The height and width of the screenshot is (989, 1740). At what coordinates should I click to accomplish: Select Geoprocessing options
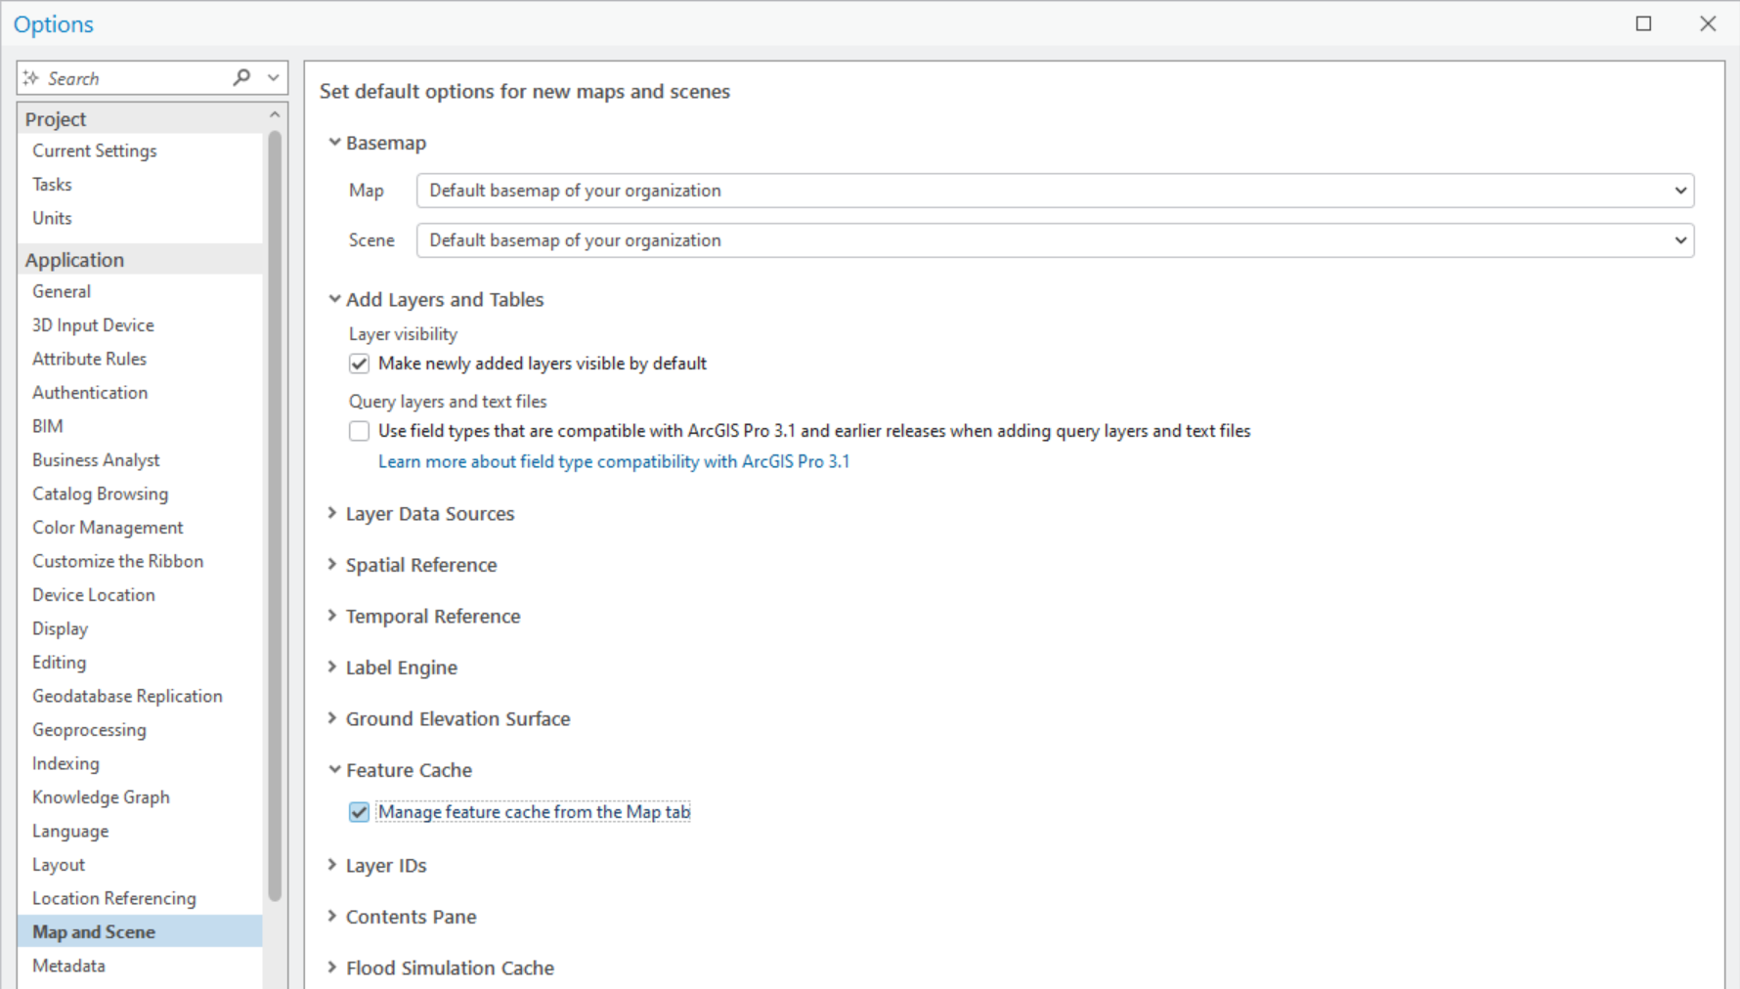tap(89, 730)
